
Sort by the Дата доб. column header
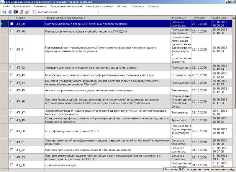(x=201, y=18)
